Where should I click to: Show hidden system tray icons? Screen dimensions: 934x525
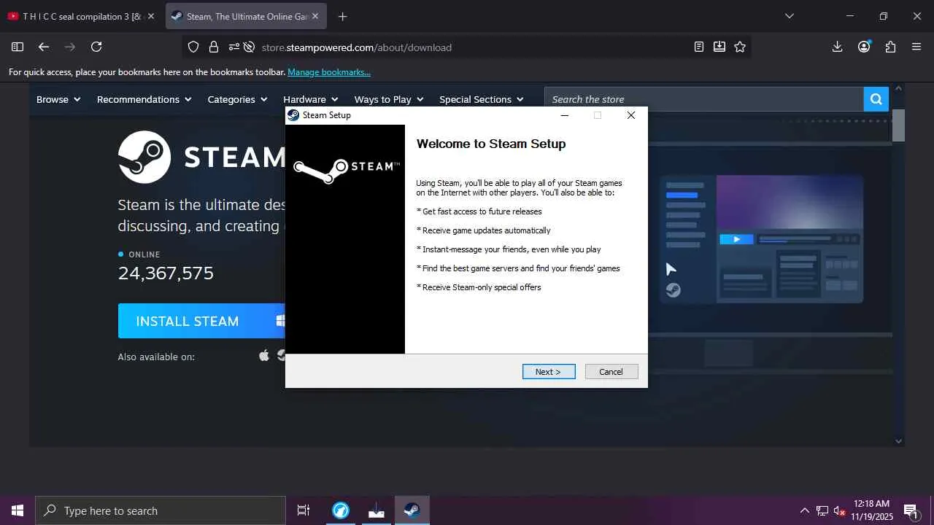coord(804,510)
